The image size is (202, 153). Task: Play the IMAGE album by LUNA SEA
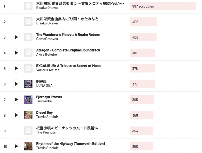(x=16, y=84)
